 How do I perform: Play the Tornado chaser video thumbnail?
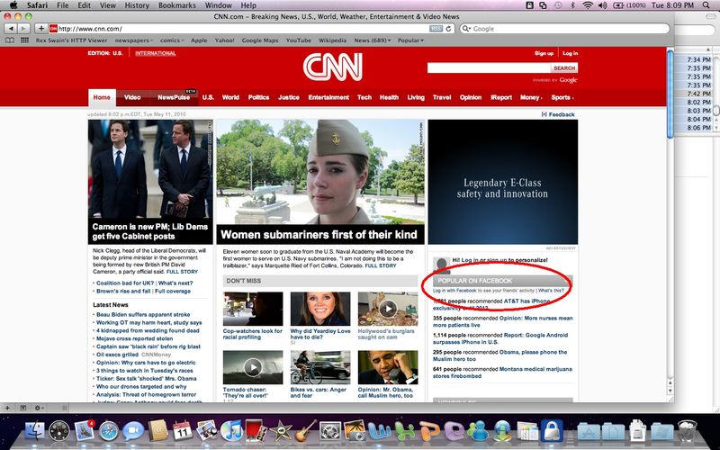pyautogui.click(x=253, y=367)
